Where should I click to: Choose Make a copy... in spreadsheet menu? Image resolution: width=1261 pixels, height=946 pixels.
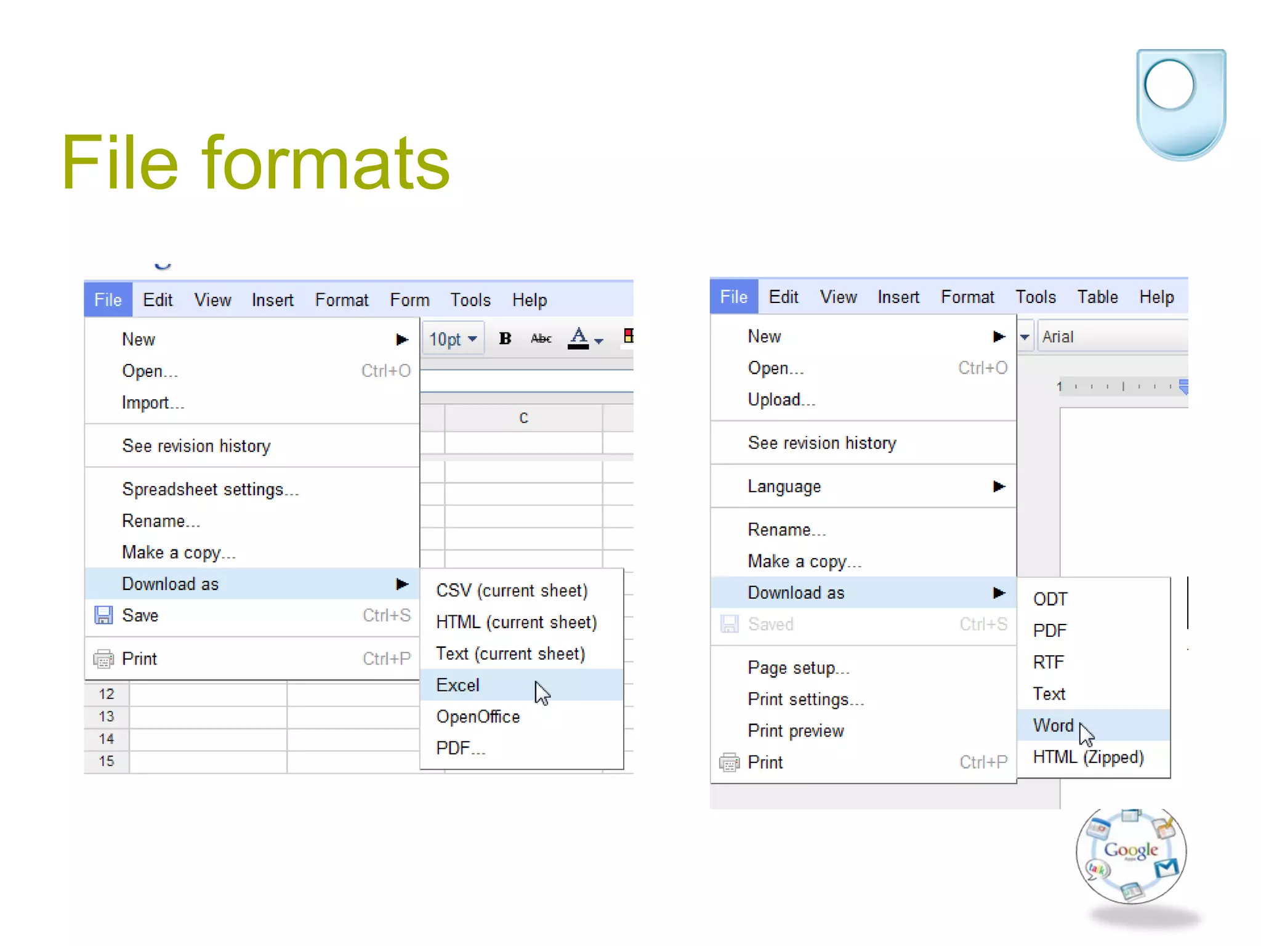point(252,552)
